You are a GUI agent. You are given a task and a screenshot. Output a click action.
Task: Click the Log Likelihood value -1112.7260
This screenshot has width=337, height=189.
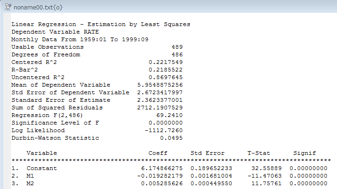(x=164, y=130)
